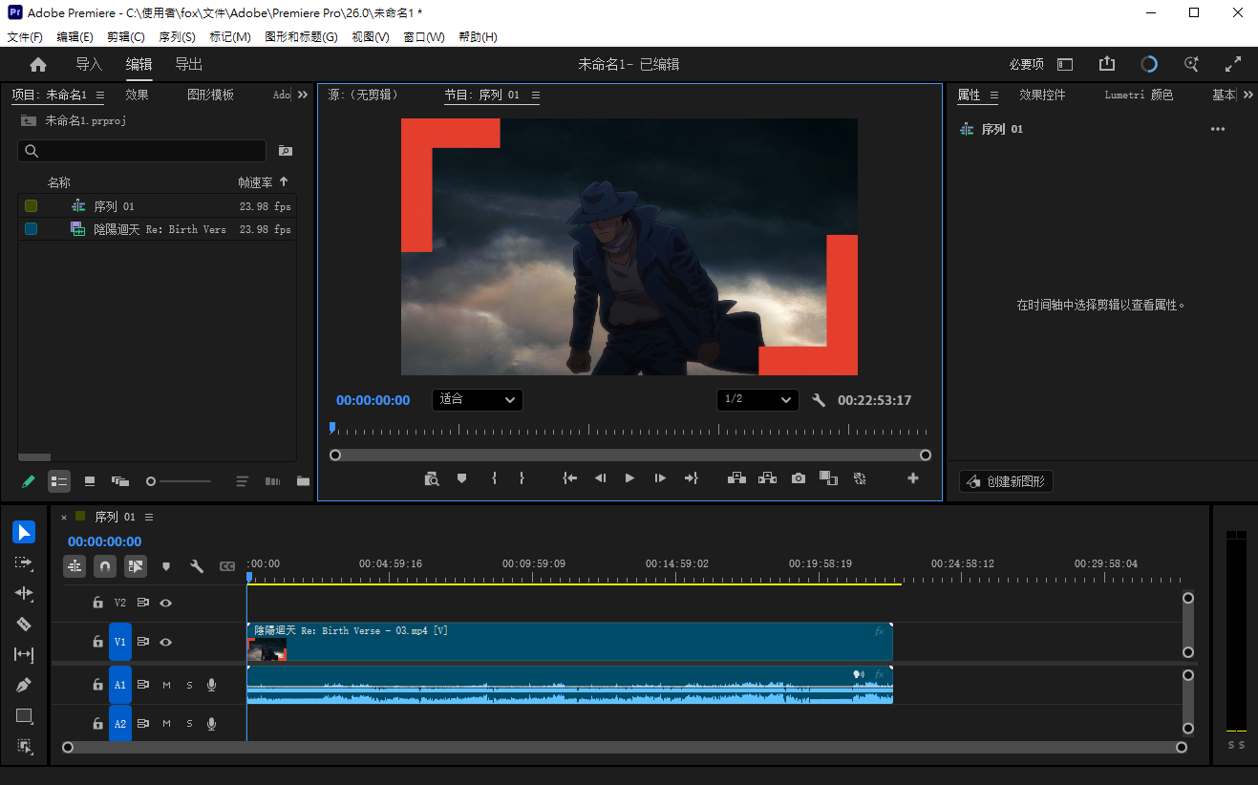This screenshot has width=1258, height=785.
Task: Go to the 导入 workspace
Action: click(x=89, y=64)
